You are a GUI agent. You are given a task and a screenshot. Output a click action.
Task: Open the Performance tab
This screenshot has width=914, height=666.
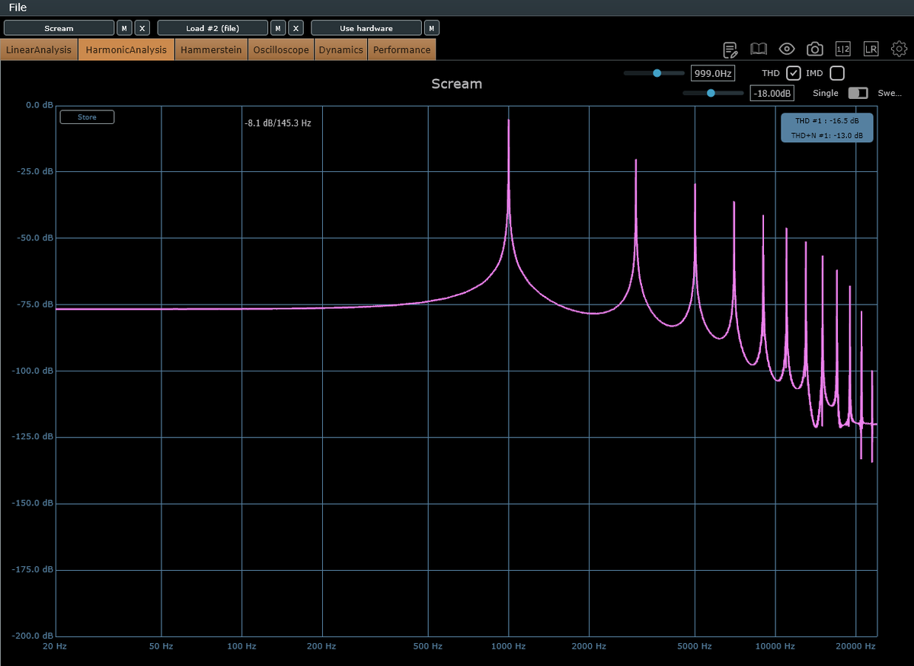[x=401, y=50]
